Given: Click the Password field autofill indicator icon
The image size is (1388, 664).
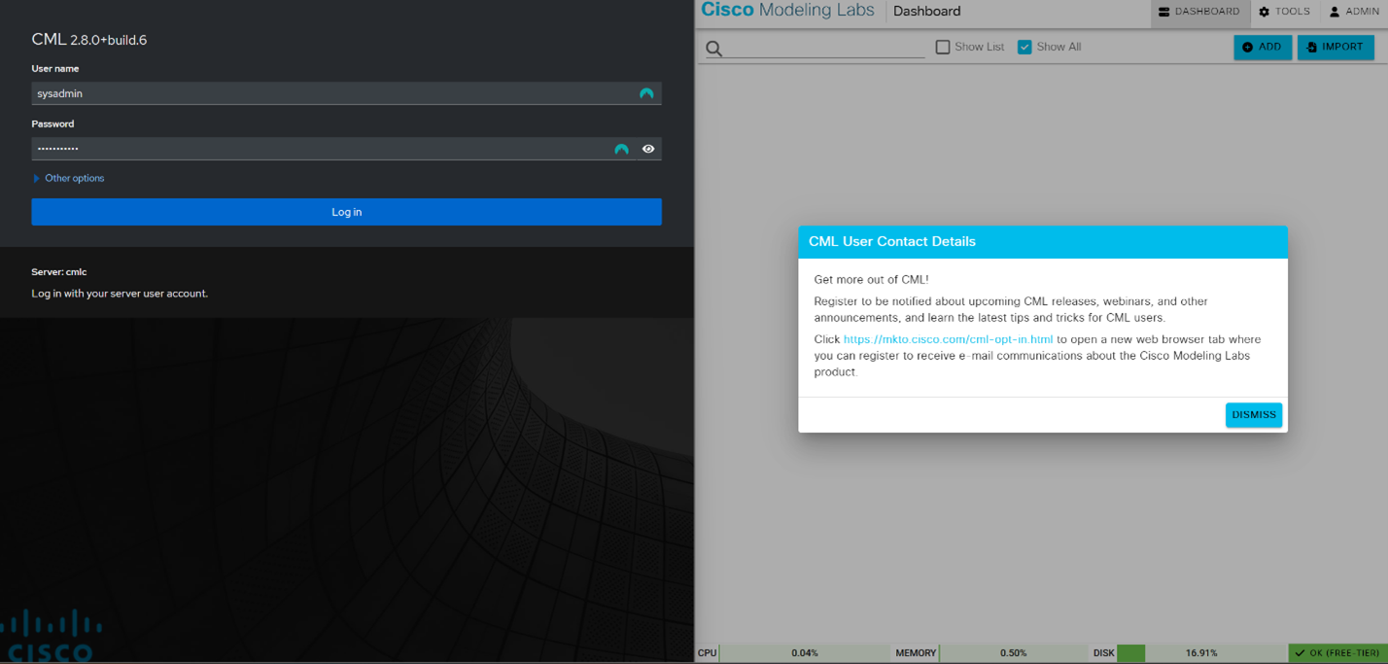Looking at the screenshot, I should pyautogui.click(x=621, y=149).
